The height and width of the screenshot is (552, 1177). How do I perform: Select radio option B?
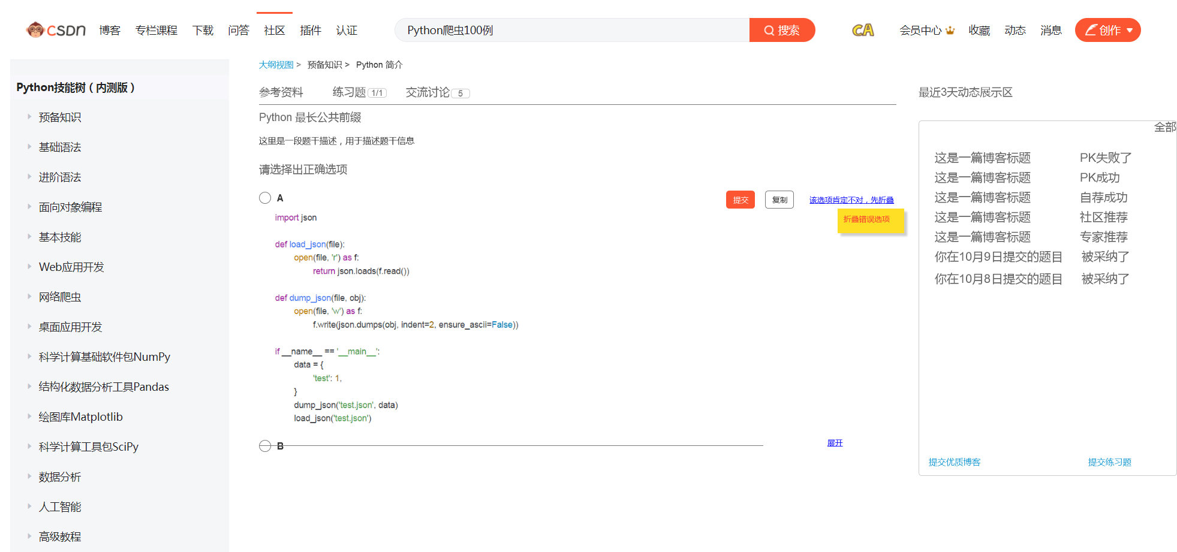point(265,446)
